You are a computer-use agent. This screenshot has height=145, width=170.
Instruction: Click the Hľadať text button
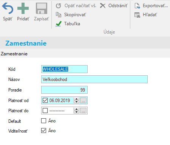[x=150, y=15]
